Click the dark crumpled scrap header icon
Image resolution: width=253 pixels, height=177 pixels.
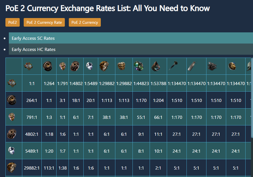click(212, 66)
